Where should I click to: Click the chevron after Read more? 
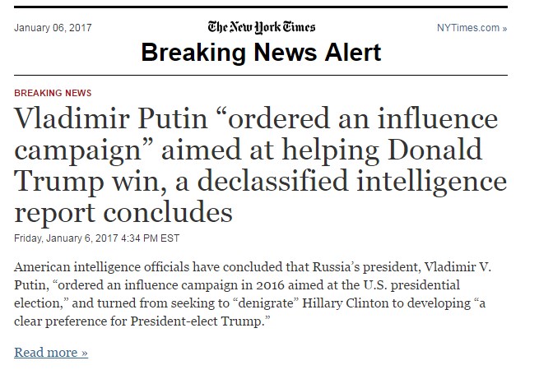[x=85, y=353]
